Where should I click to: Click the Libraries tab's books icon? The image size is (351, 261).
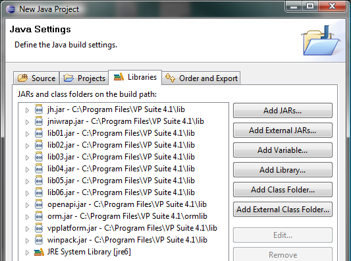pyautogui.click(x=119, y=77)
